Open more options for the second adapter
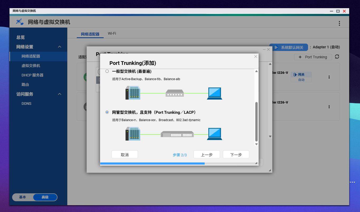The image size is (360, 212). (329, 107)
